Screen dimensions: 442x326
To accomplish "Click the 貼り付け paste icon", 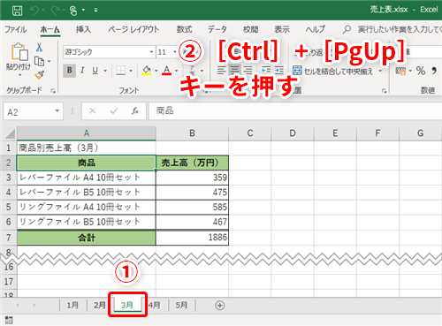I will [x=19, y=52].
